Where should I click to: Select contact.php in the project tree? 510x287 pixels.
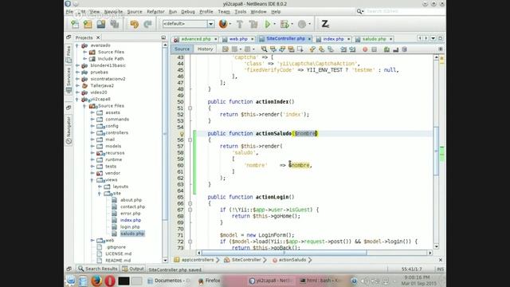coord(132,206)
